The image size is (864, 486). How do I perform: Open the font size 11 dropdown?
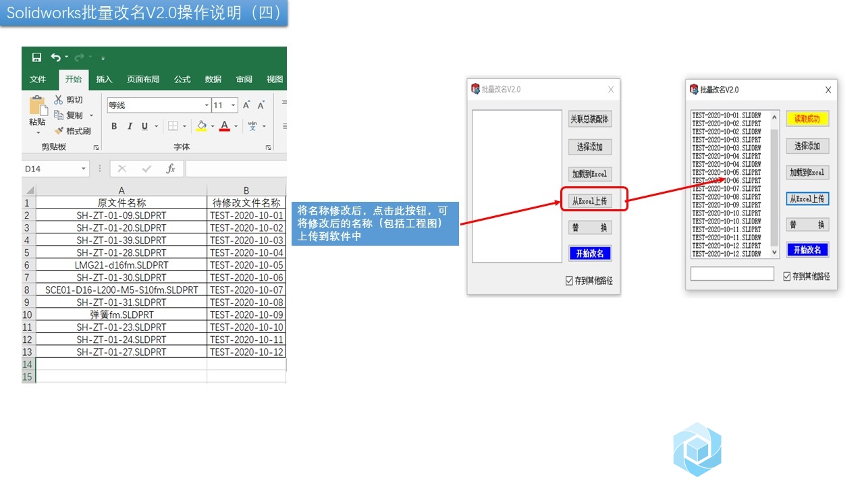[234, 105]
